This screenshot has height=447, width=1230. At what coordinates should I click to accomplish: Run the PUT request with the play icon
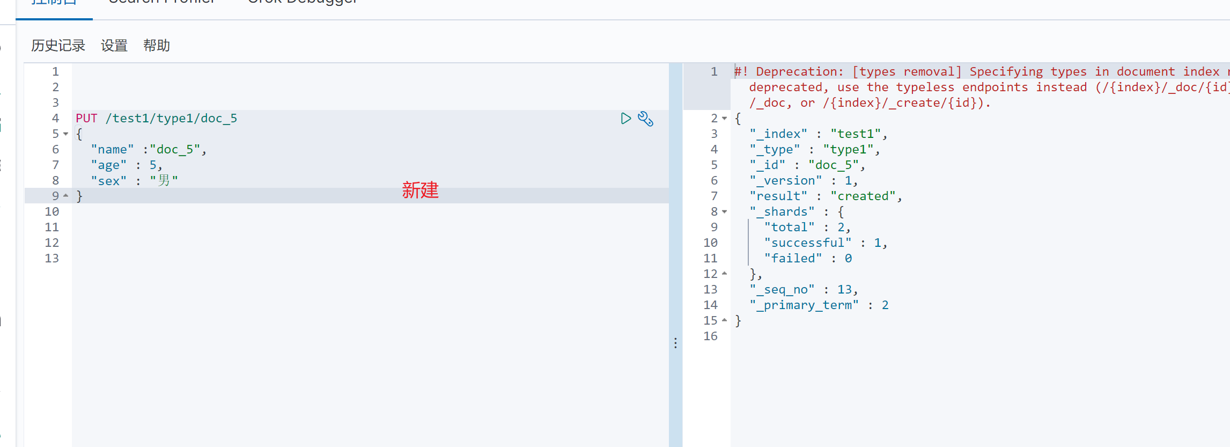pyautogui.click(x=625, y=119)
